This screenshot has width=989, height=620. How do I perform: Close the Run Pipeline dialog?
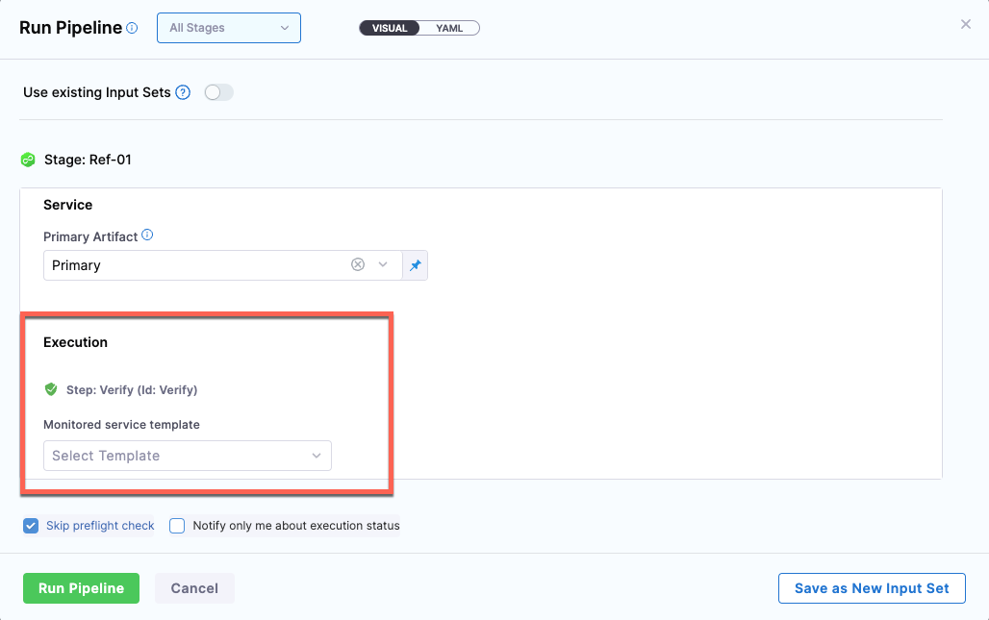tap(965, 24)
